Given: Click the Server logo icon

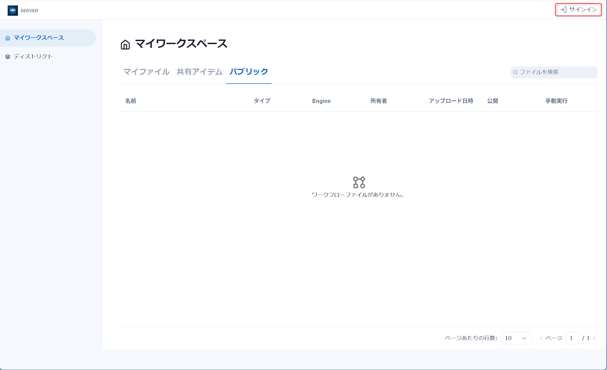Looking at the screenshot, I should [12, 10].
